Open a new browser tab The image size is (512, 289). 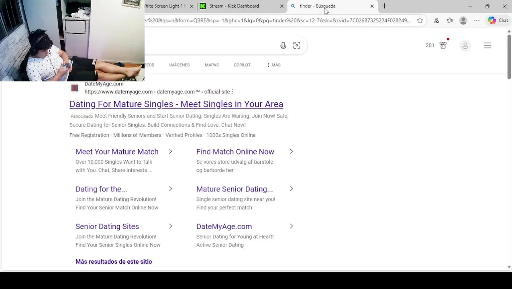click(x=384, y=6)
